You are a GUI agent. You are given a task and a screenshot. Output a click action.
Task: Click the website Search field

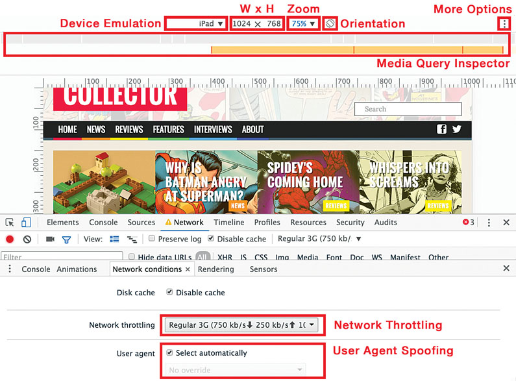pyautogui.click(x=408, y=109)
